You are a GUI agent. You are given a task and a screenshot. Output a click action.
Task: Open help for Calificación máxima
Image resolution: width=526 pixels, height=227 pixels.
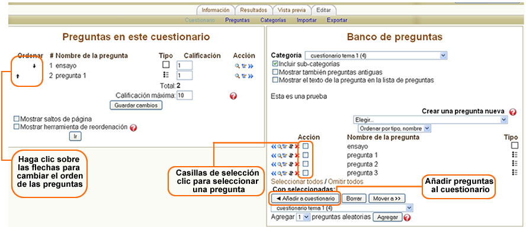click(233, 96)
